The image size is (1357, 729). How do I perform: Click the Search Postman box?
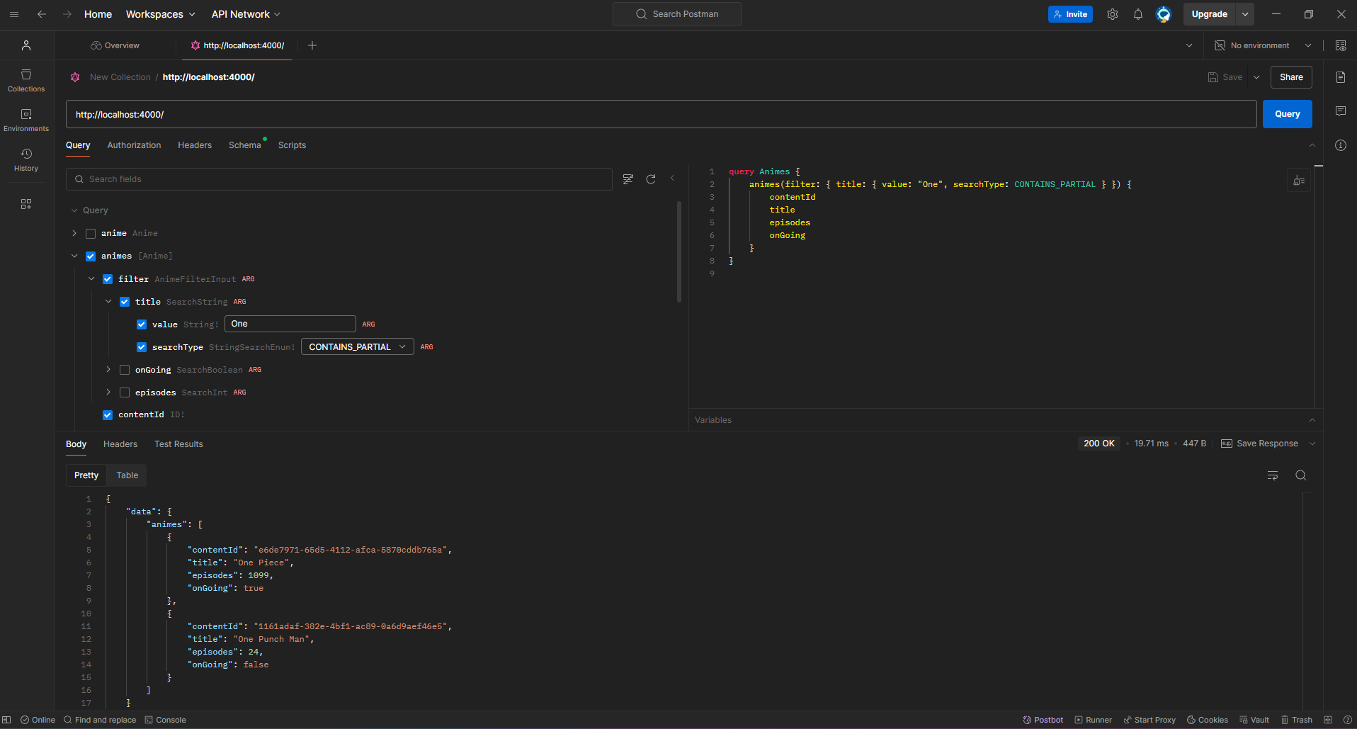point(677,14)
